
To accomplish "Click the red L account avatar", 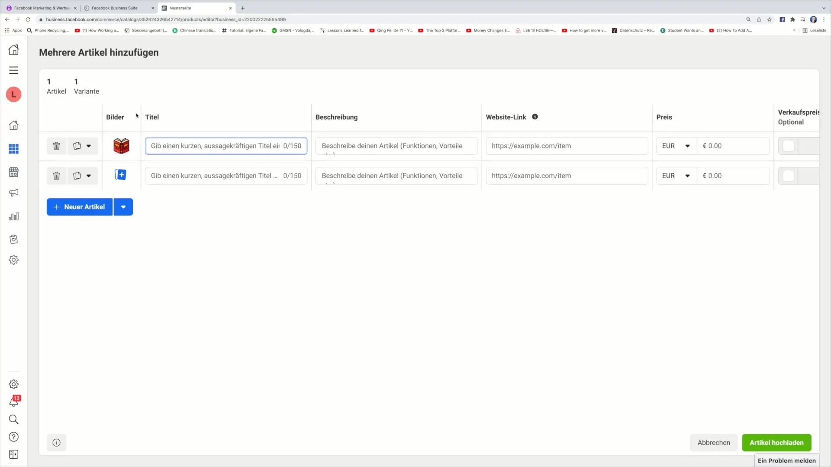I will 13,94.
